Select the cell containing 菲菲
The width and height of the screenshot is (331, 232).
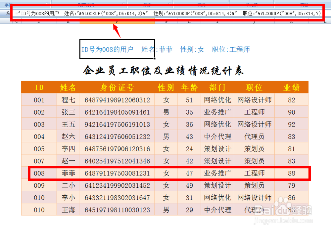(68, 173)
